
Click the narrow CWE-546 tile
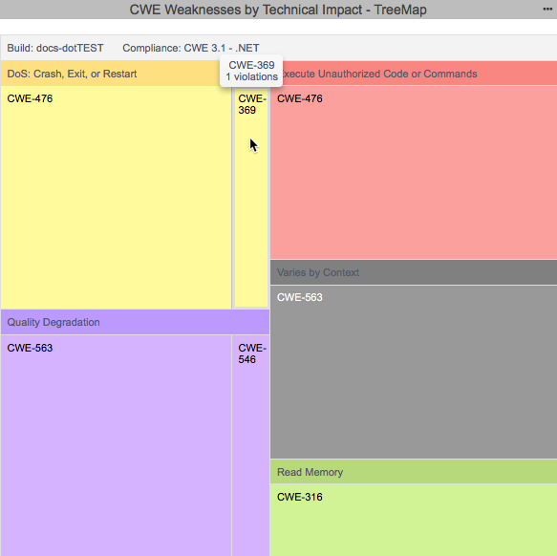(x=250, y=445)
